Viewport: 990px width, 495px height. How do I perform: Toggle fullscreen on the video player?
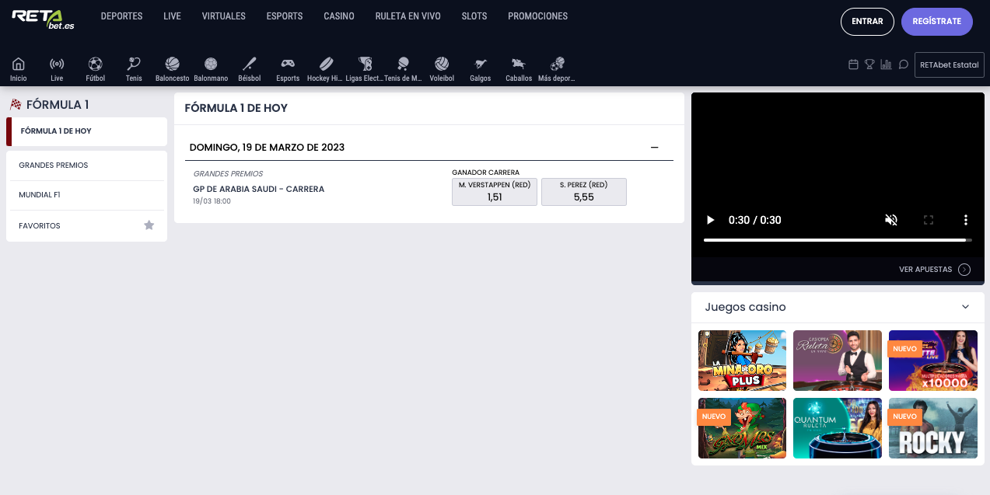[x=928, y=220]
